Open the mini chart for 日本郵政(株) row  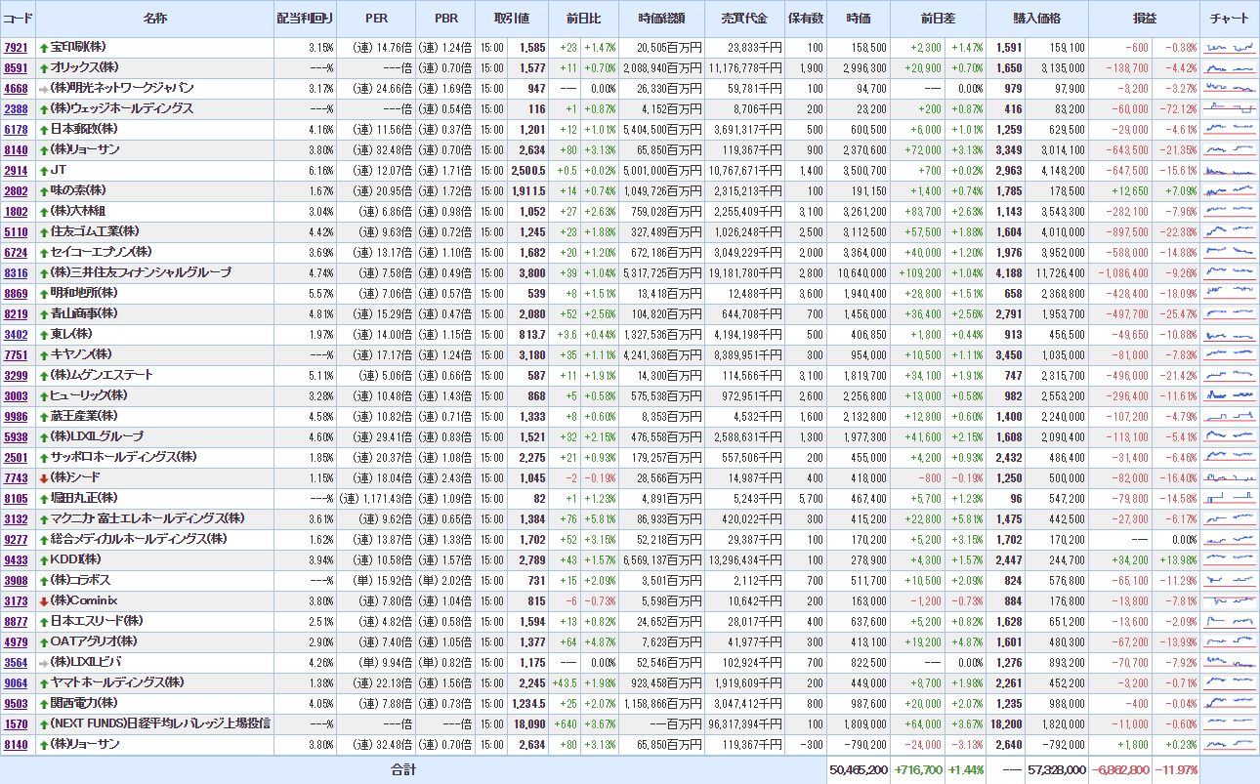coord(1229,129)
